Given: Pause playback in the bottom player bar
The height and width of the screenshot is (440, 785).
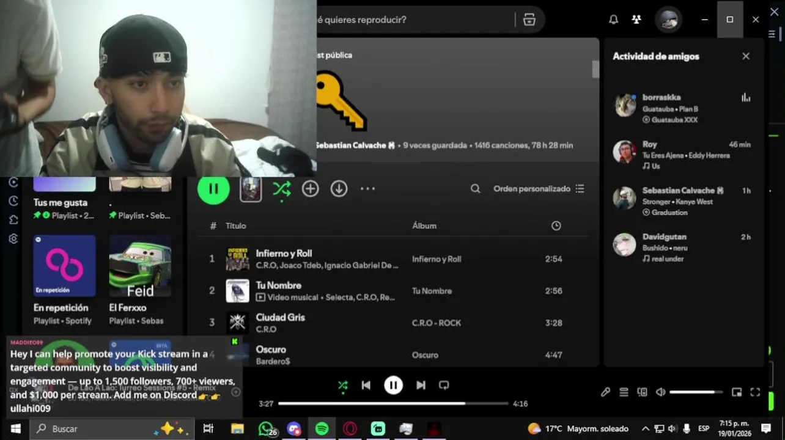Looking at the screenshot, I should tap(393, 385).
